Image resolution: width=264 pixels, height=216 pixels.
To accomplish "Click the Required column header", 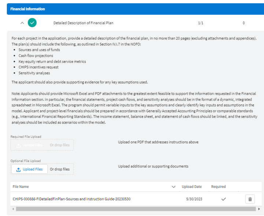I will 218,187.
